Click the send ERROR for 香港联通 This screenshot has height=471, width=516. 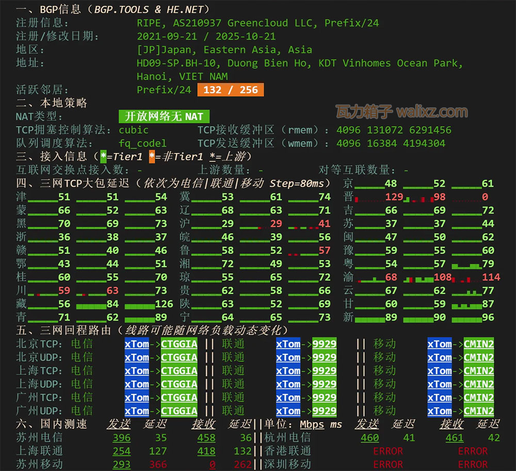[x=388, y=451]
